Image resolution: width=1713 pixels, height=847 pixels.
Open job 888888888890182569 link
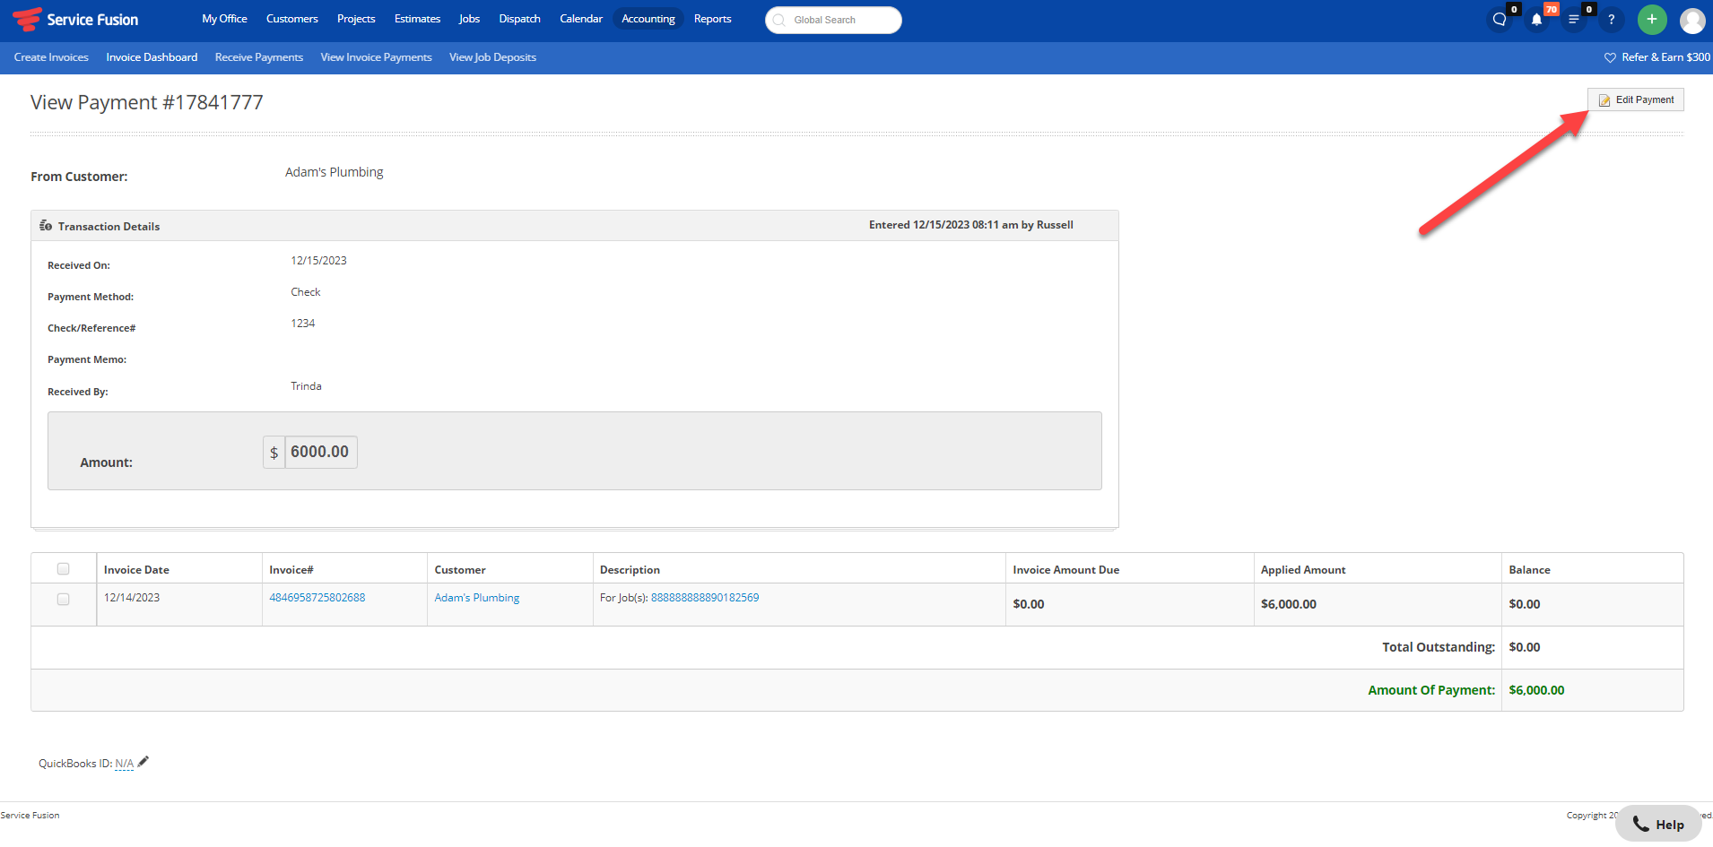click(x=705, y=598)
